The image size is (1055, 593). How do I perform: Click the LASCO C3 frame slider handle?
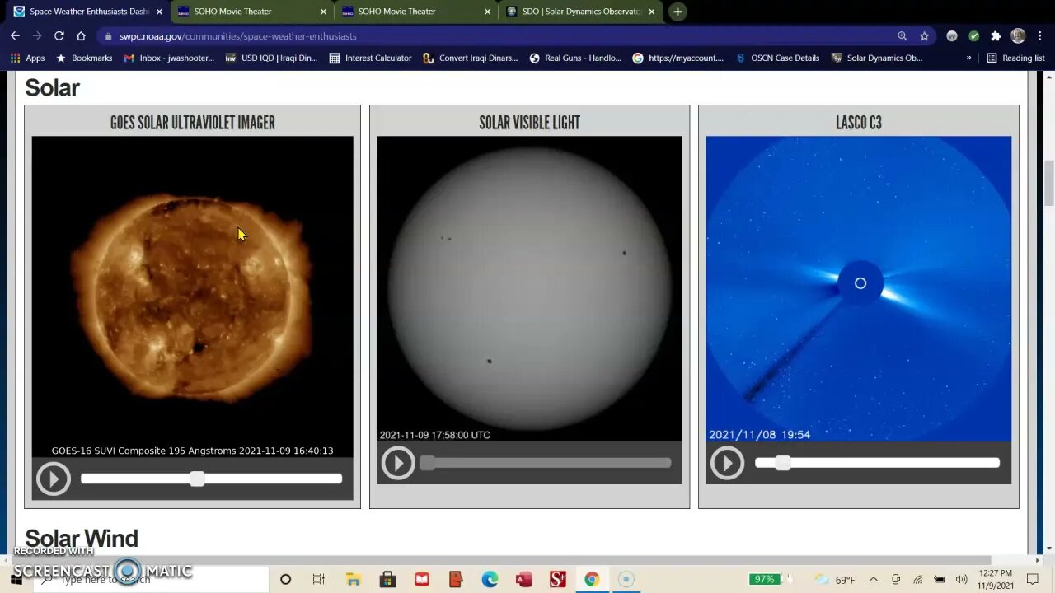(783, 463)
